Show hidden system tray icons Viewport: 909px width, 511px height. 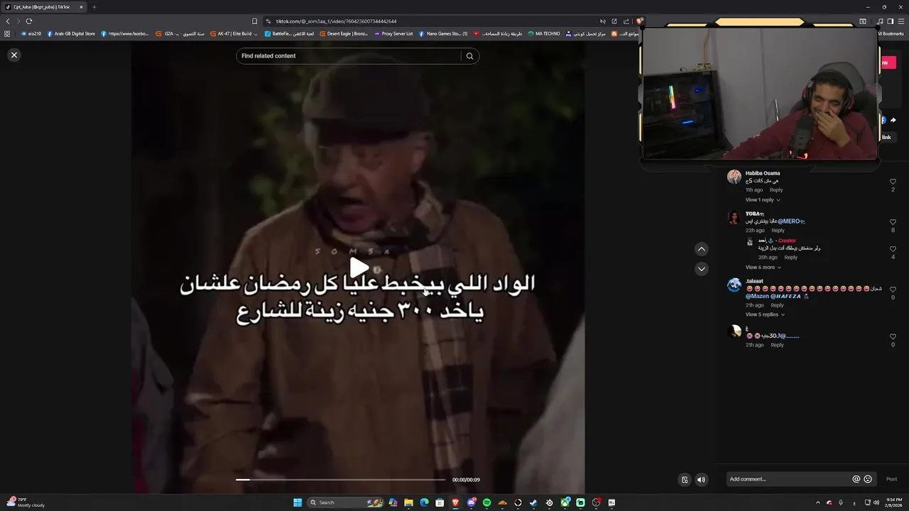817,502
